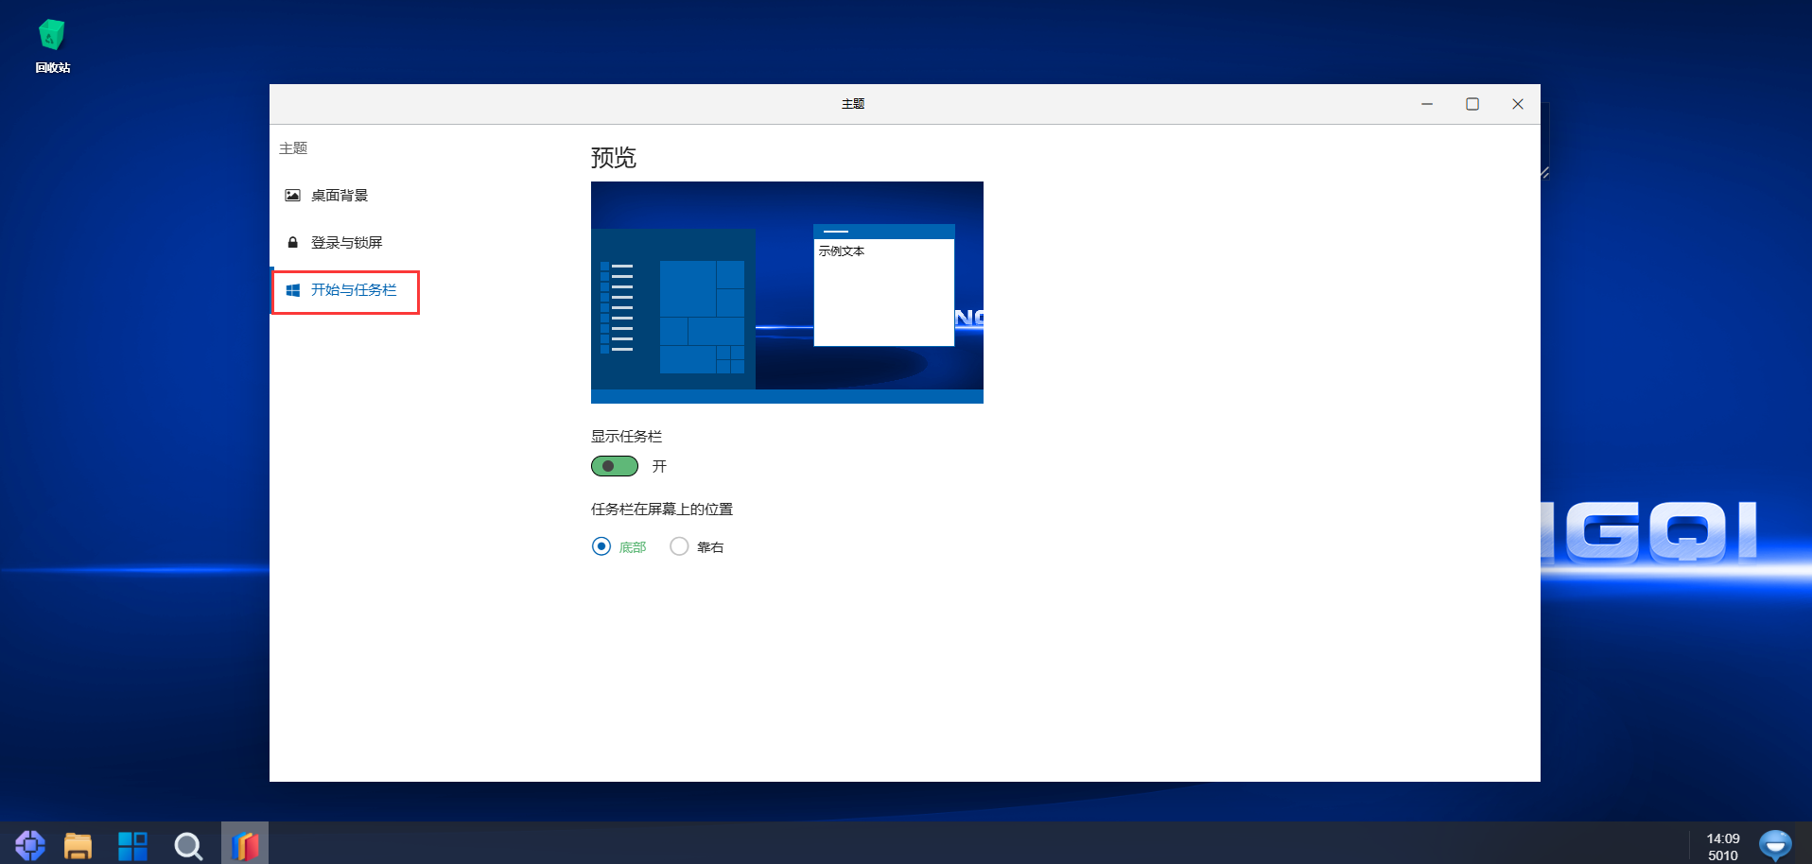Click the 示例文本 sample window in preview
Image resolution: width=1812 pixels, height=864 pixels.
coord(884,285)
